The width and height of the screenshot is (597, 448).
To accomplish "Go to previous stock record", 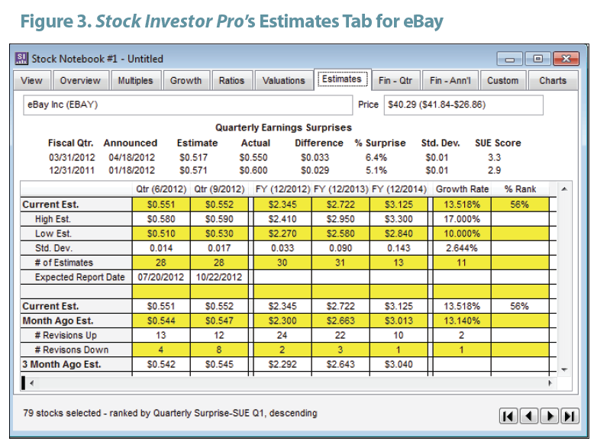I will tap(529, 416).
